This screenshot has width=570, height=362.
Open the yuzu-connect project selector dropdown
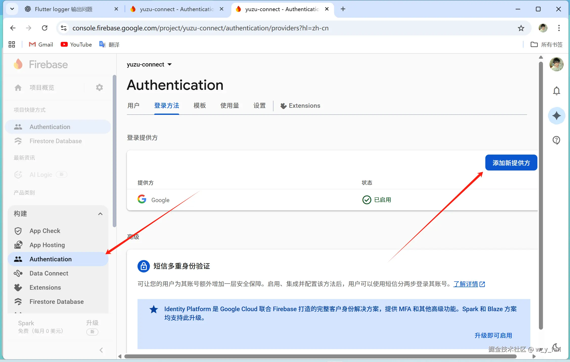(x=149, y=65)
